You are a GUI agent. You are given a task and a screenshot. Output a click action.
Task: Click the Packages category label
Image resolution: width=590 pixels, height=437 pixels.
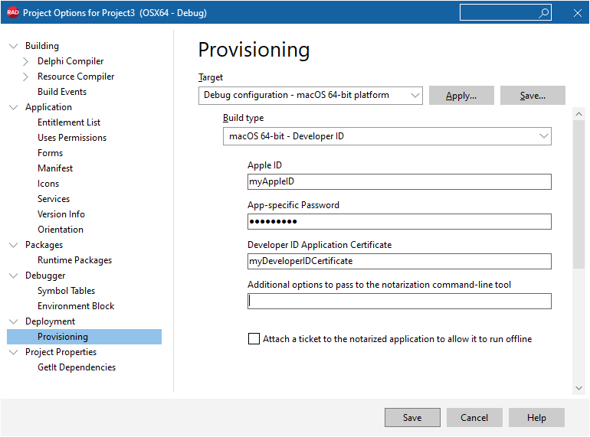[x=44, y=245]
